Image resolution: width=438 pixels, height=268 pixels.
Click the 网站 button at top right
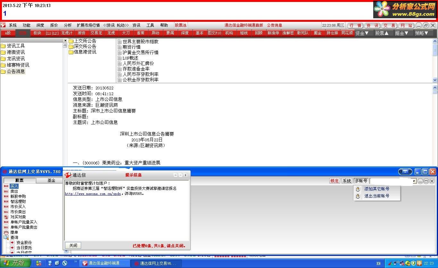tap(406, 25)
